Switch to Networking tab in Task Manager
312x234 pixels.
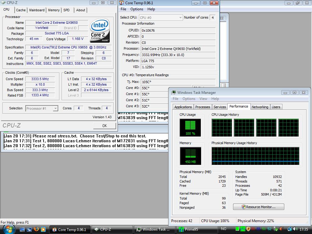(x=260, y=107)
